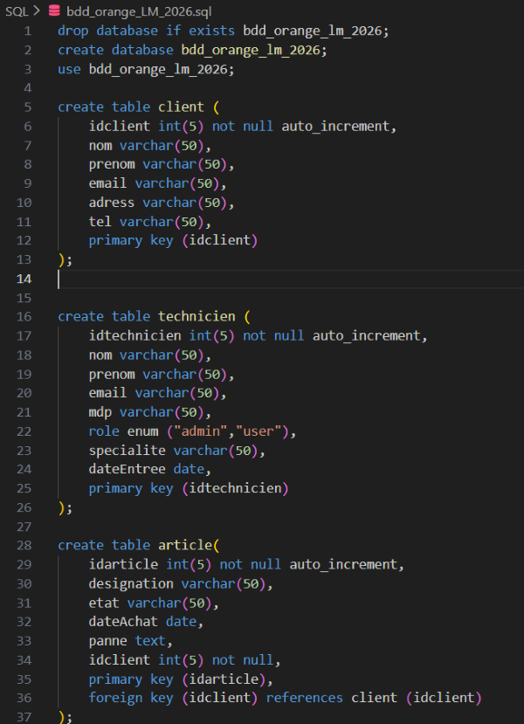This screenshot has height=724, width=524.
Task: Click the 'dateEntree' column name
Action: (x=127, y=469)
